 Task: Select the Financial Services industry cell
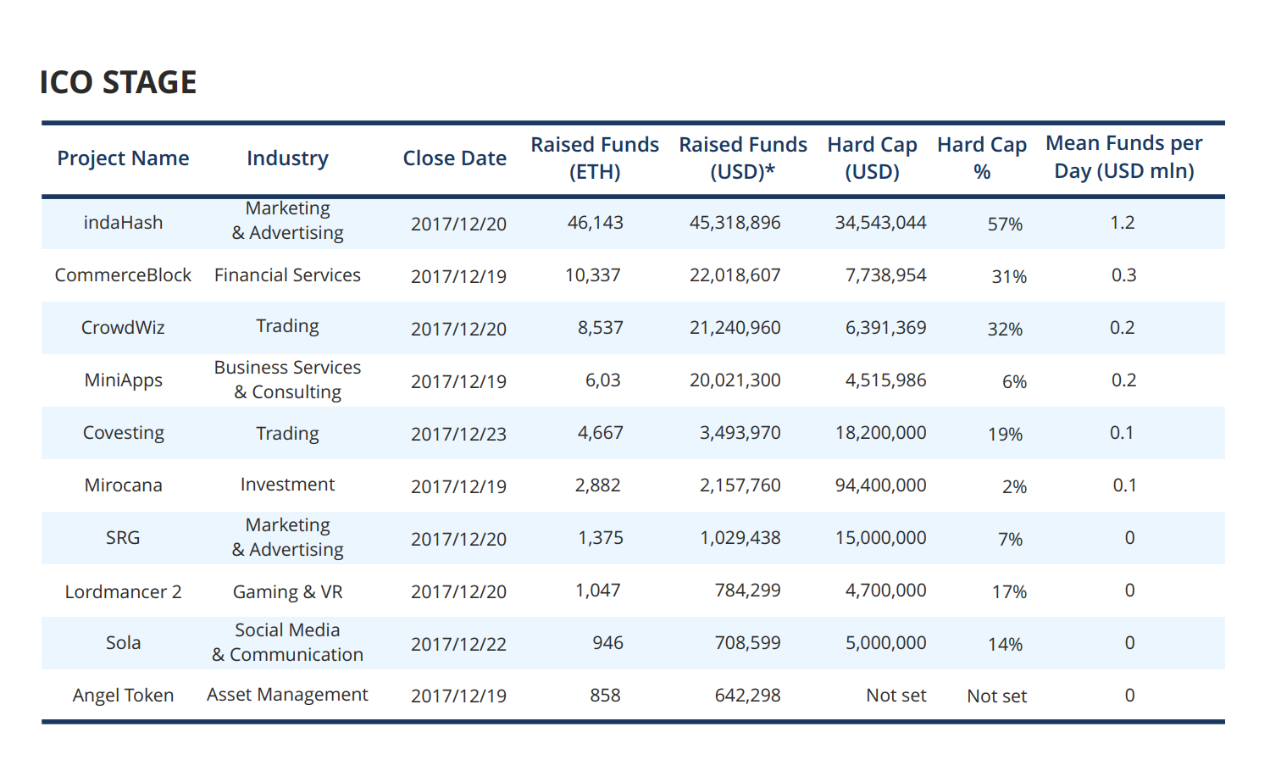287,275
